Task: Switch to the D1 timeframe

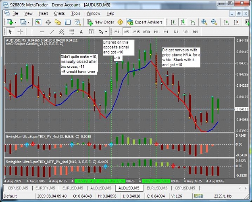Action: click(176, 32)
